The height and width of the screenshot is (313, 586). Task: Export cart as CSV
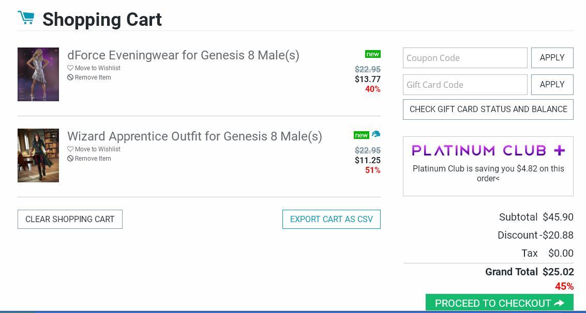click(x=331, y=219)
